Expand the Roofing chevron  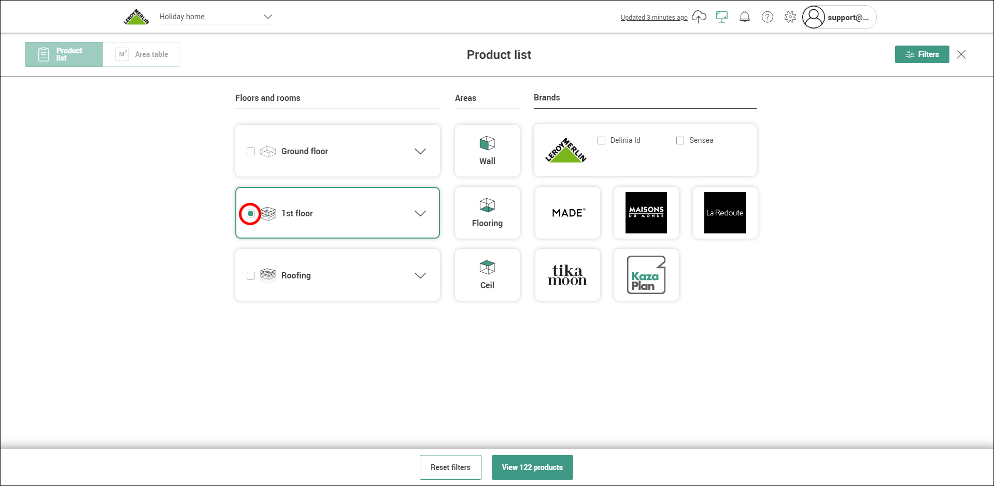420,275
